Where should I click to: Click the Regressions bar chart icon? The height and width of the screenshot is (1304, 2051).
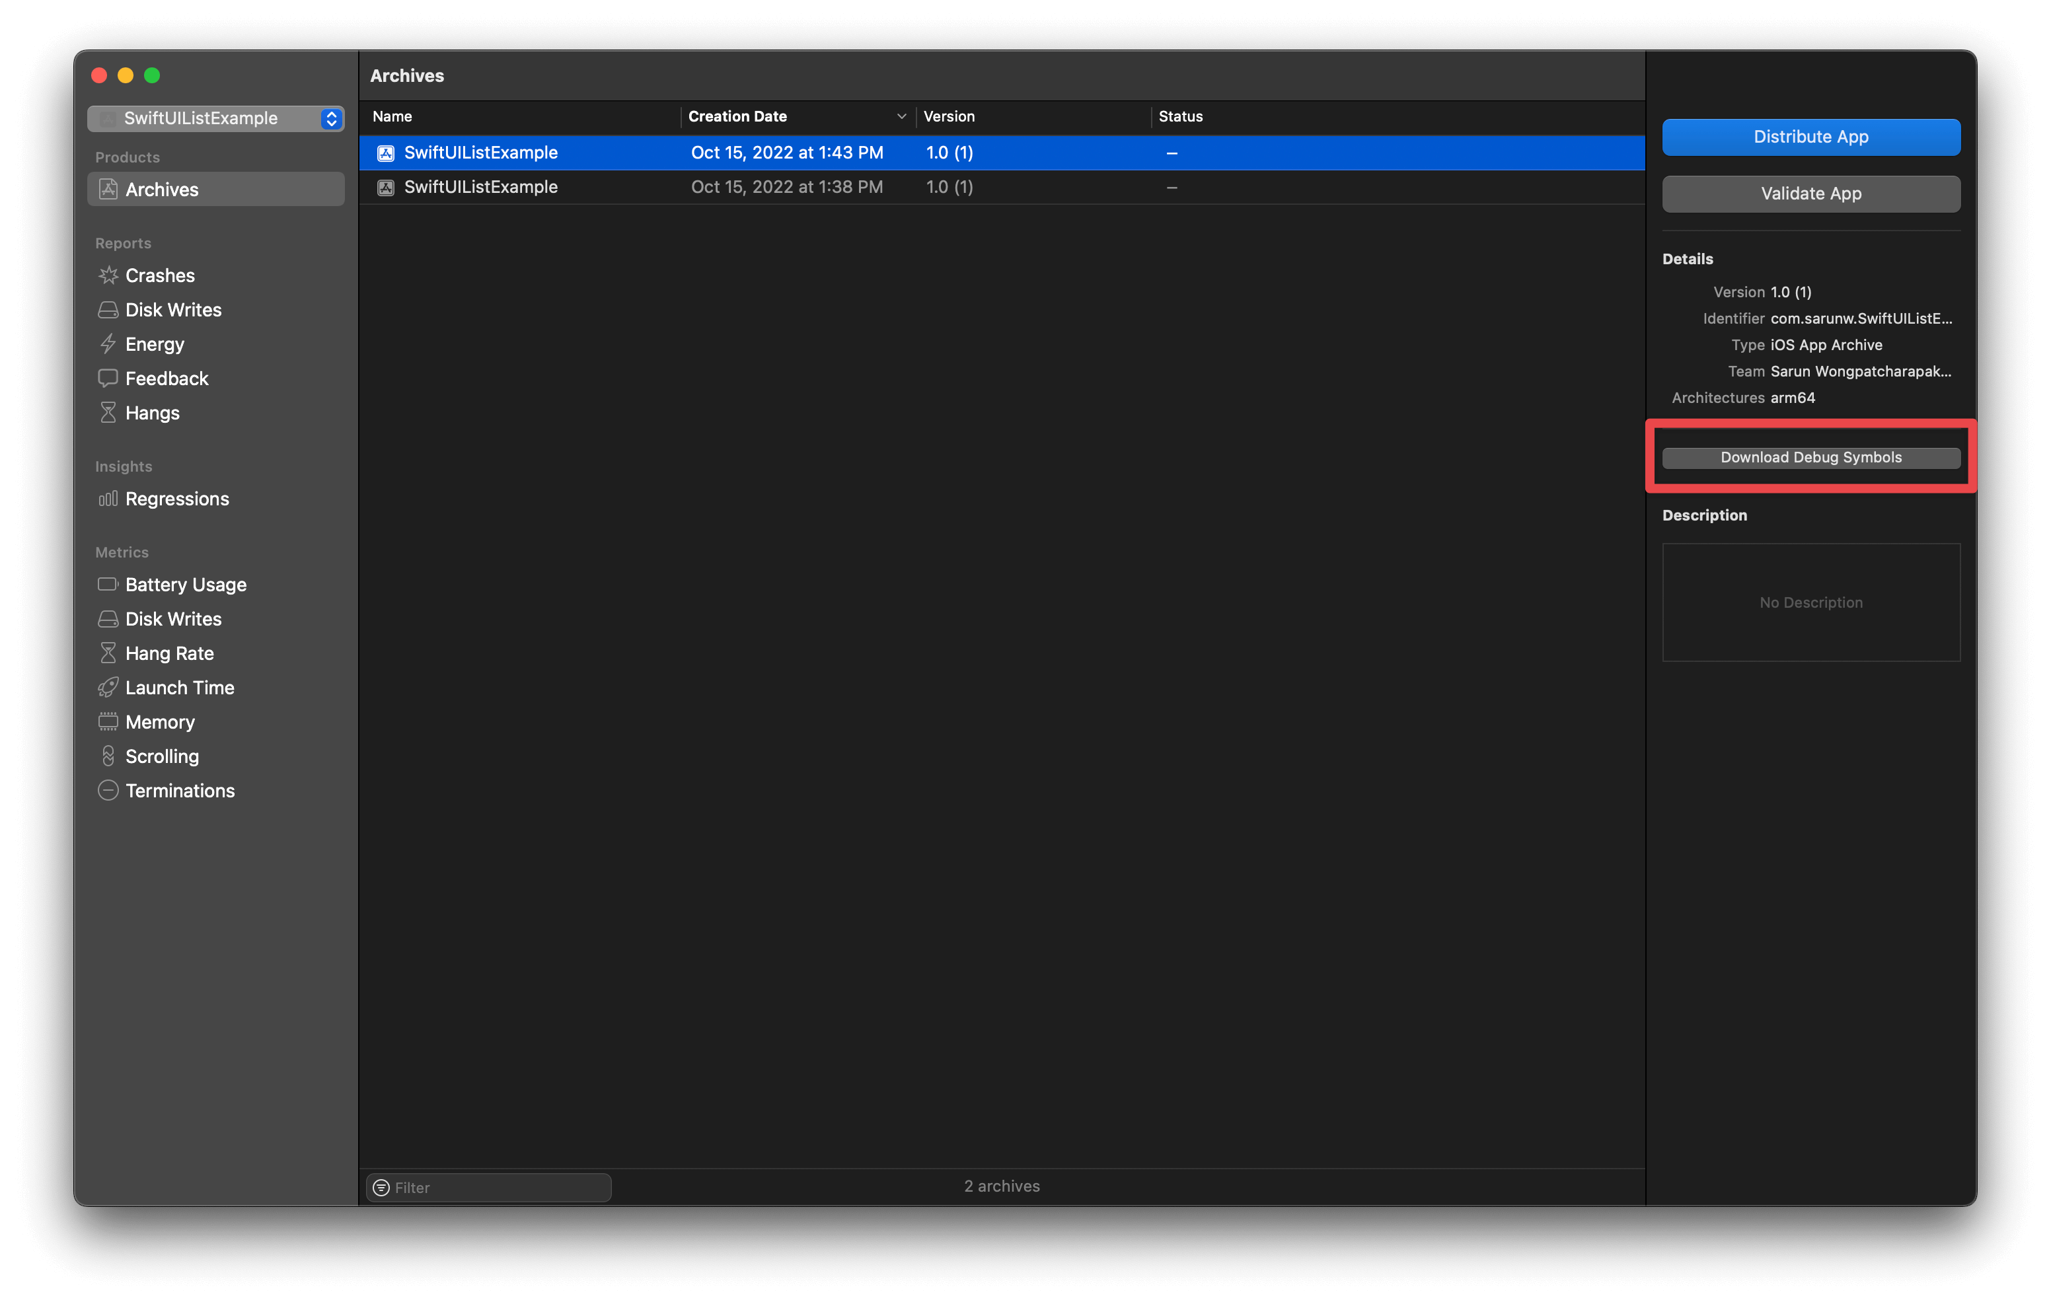pos(108,499)
